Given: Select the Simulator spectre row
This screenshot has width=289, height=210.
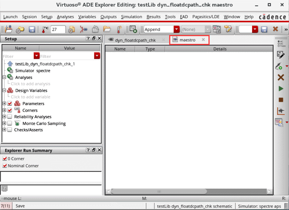Looking at the screenshot, I should (33, 71).
